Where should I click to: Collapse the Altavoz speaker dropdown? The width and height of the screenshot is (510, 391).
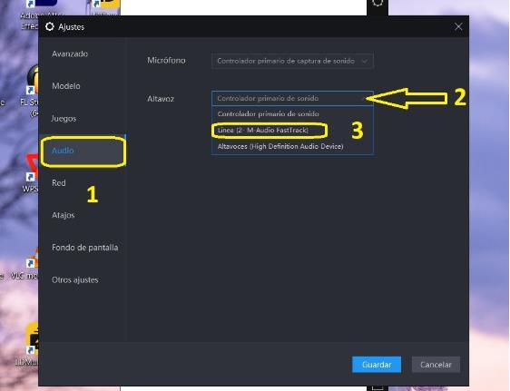[x=292, y=98]
